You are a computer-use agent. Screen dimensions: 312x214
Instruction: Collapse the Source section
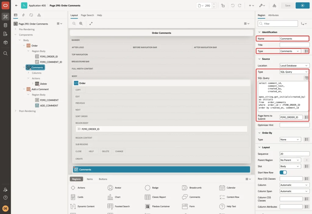tap(259, 59)
